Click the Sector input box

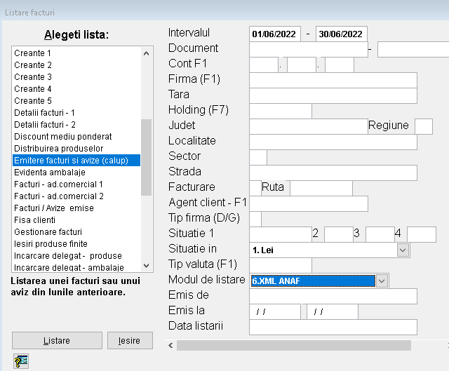point(258,157)
